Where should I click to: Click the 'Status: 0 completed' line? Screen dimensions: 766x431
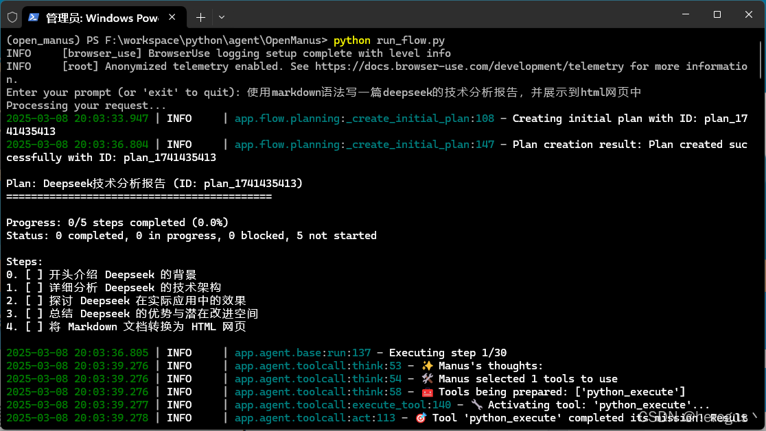coord(191,236)
